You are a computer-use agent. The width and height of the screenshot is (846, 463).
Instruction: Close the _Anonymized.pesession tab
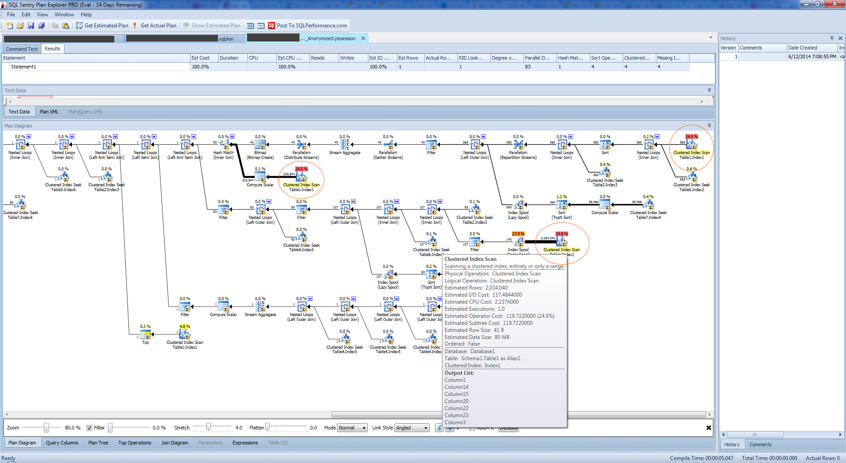[363, 38]
